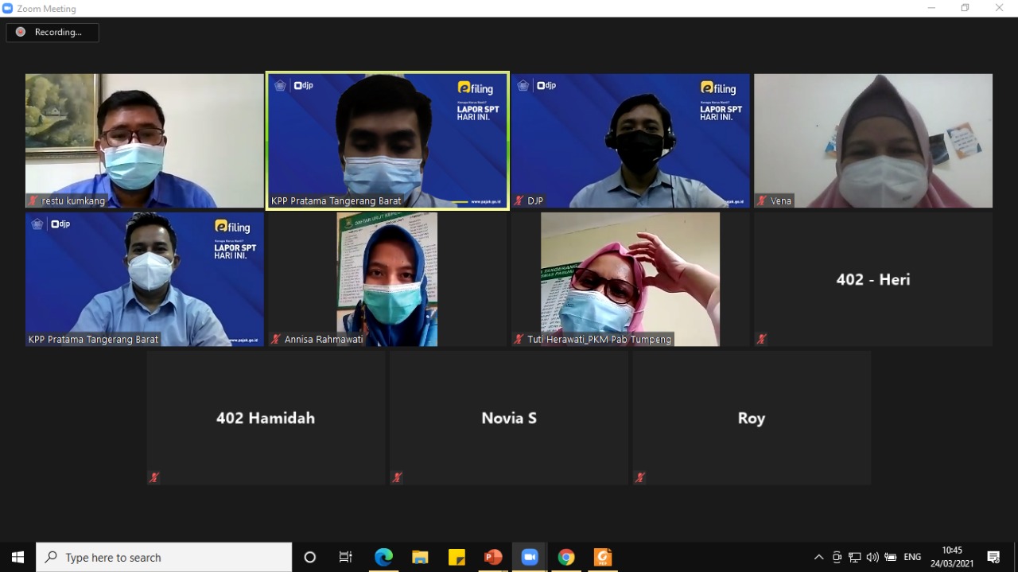Image resolution: width=1018 pixels, height=572 pixels.
Task: Click the muted mic icon on Roy's tile
Action: pyautogui.click(x=639, y=477)
